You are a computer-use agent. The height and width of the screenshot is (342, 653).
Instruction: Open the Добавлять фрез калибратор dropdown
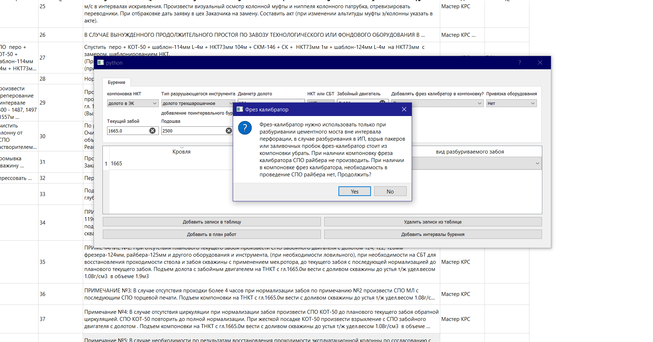coord(437,103)
